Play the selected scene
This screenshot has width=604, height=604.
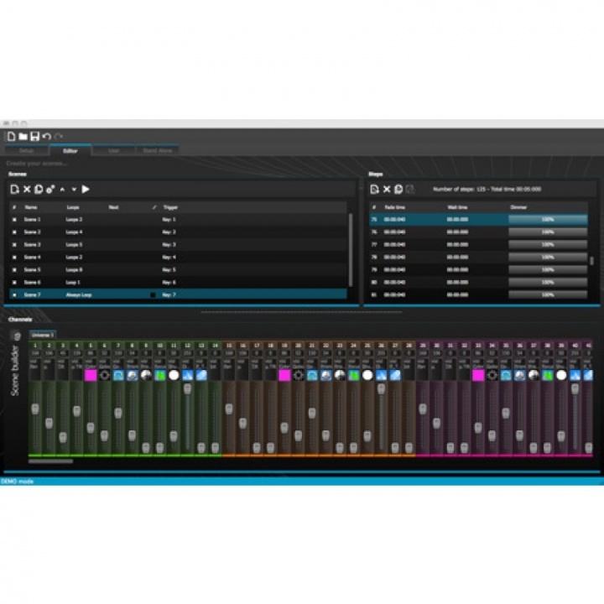pos(86,190)
